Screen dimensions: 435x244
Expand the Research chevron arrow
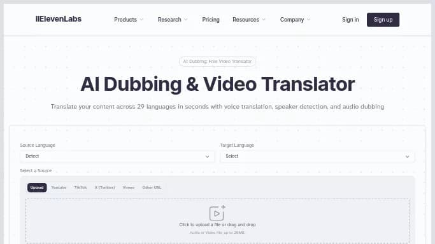(x=186, y=20)
